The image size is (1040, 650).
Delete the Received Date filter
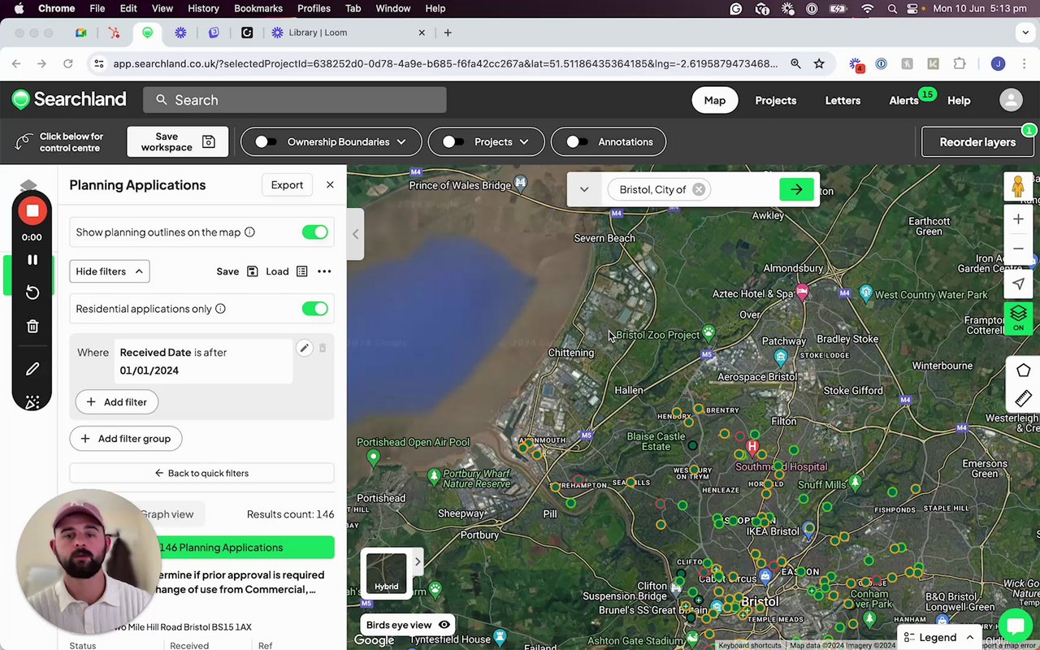(323, 348)
